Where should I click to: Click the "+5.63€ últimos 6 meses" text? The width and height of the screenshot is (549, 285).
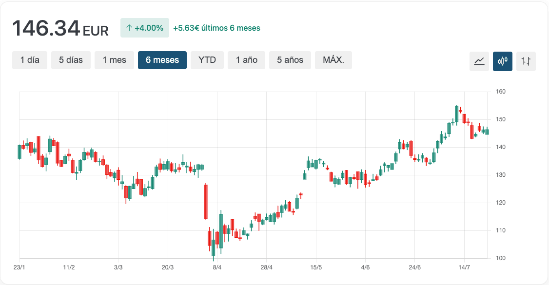216,28
